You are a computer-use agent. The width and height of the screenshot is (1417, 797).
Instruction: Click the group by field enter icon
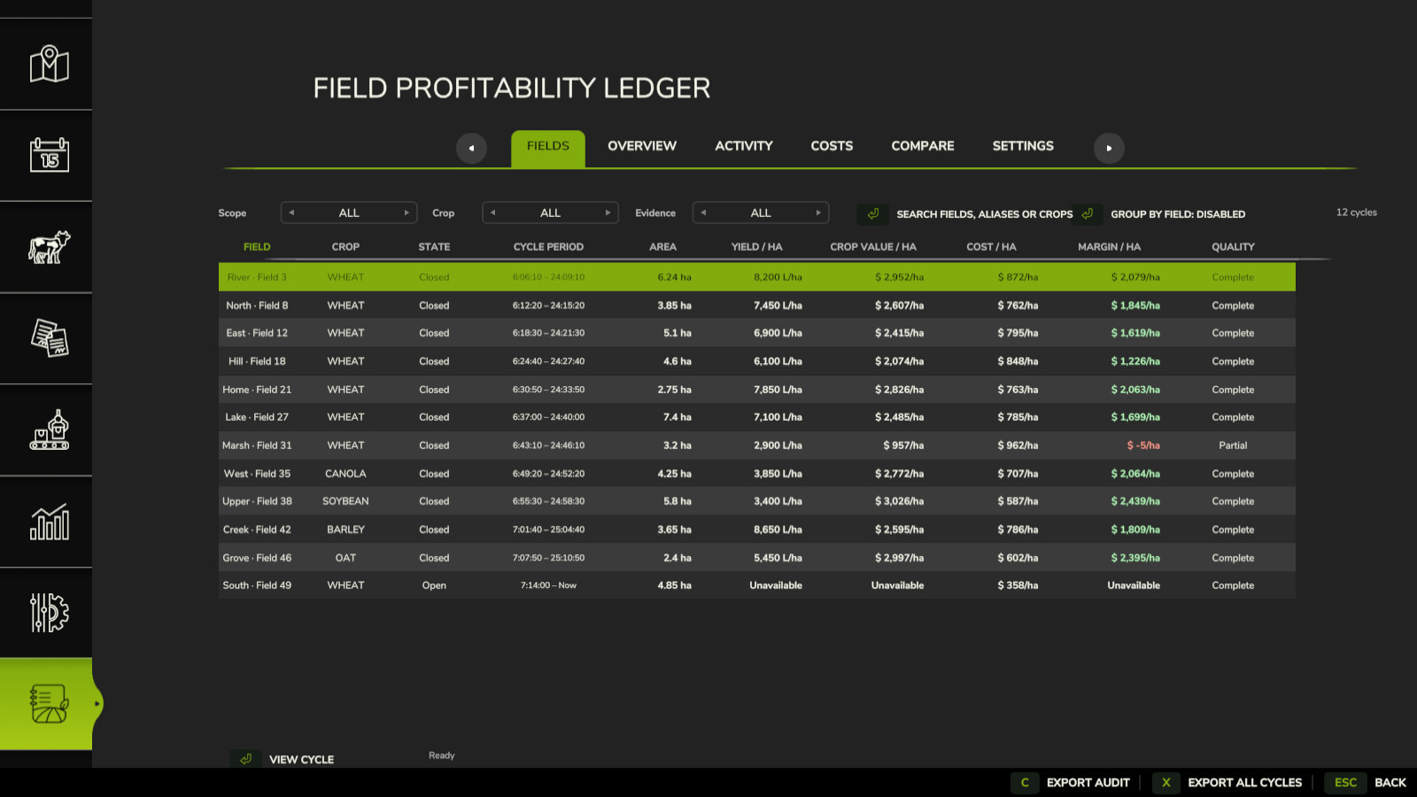(x=1088, y=213)
